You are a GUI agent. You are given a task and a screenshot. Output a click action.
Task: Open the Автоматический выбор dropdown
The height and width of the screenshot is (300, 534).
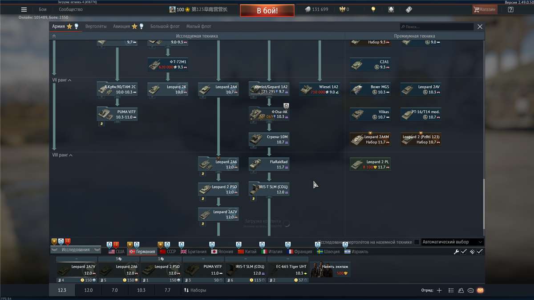[x=452, y=242]
